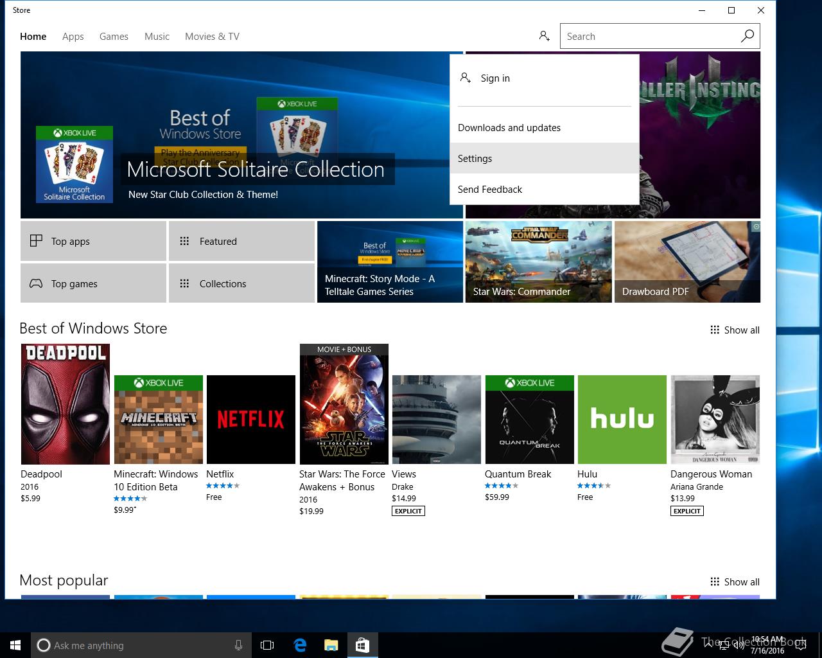The width and height of the screenshot is (822, 658).
Task: Switch to the Home tab
Action: (33, 37)
